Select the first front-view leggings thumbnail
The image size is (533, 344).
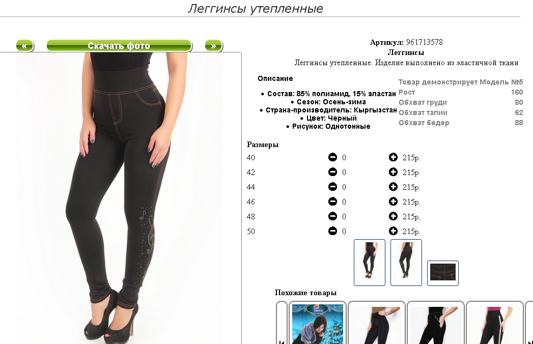tap(370, 263)
